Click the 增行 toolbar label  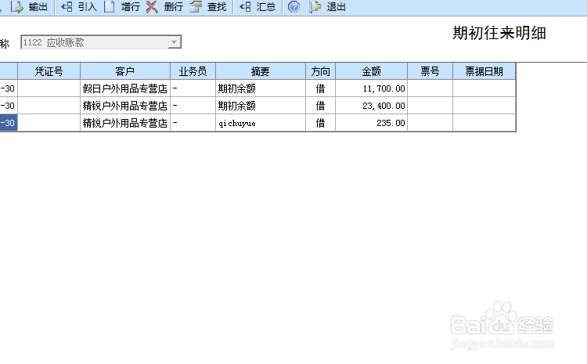(130, 7)
